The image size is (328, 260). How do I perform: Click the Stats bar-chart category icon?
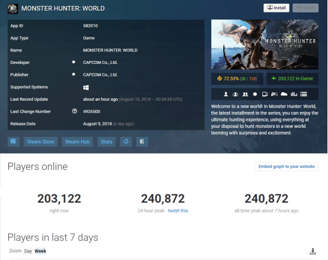[x=294, y=94]
